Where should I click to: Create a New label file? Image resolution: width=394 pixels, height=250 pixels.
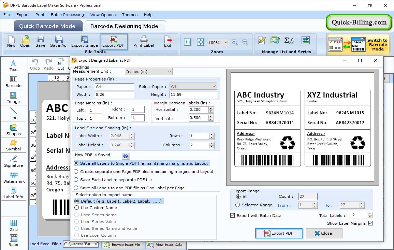11,42
